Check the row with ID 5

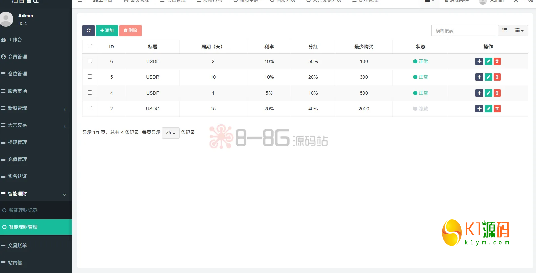tap(90, 77)
